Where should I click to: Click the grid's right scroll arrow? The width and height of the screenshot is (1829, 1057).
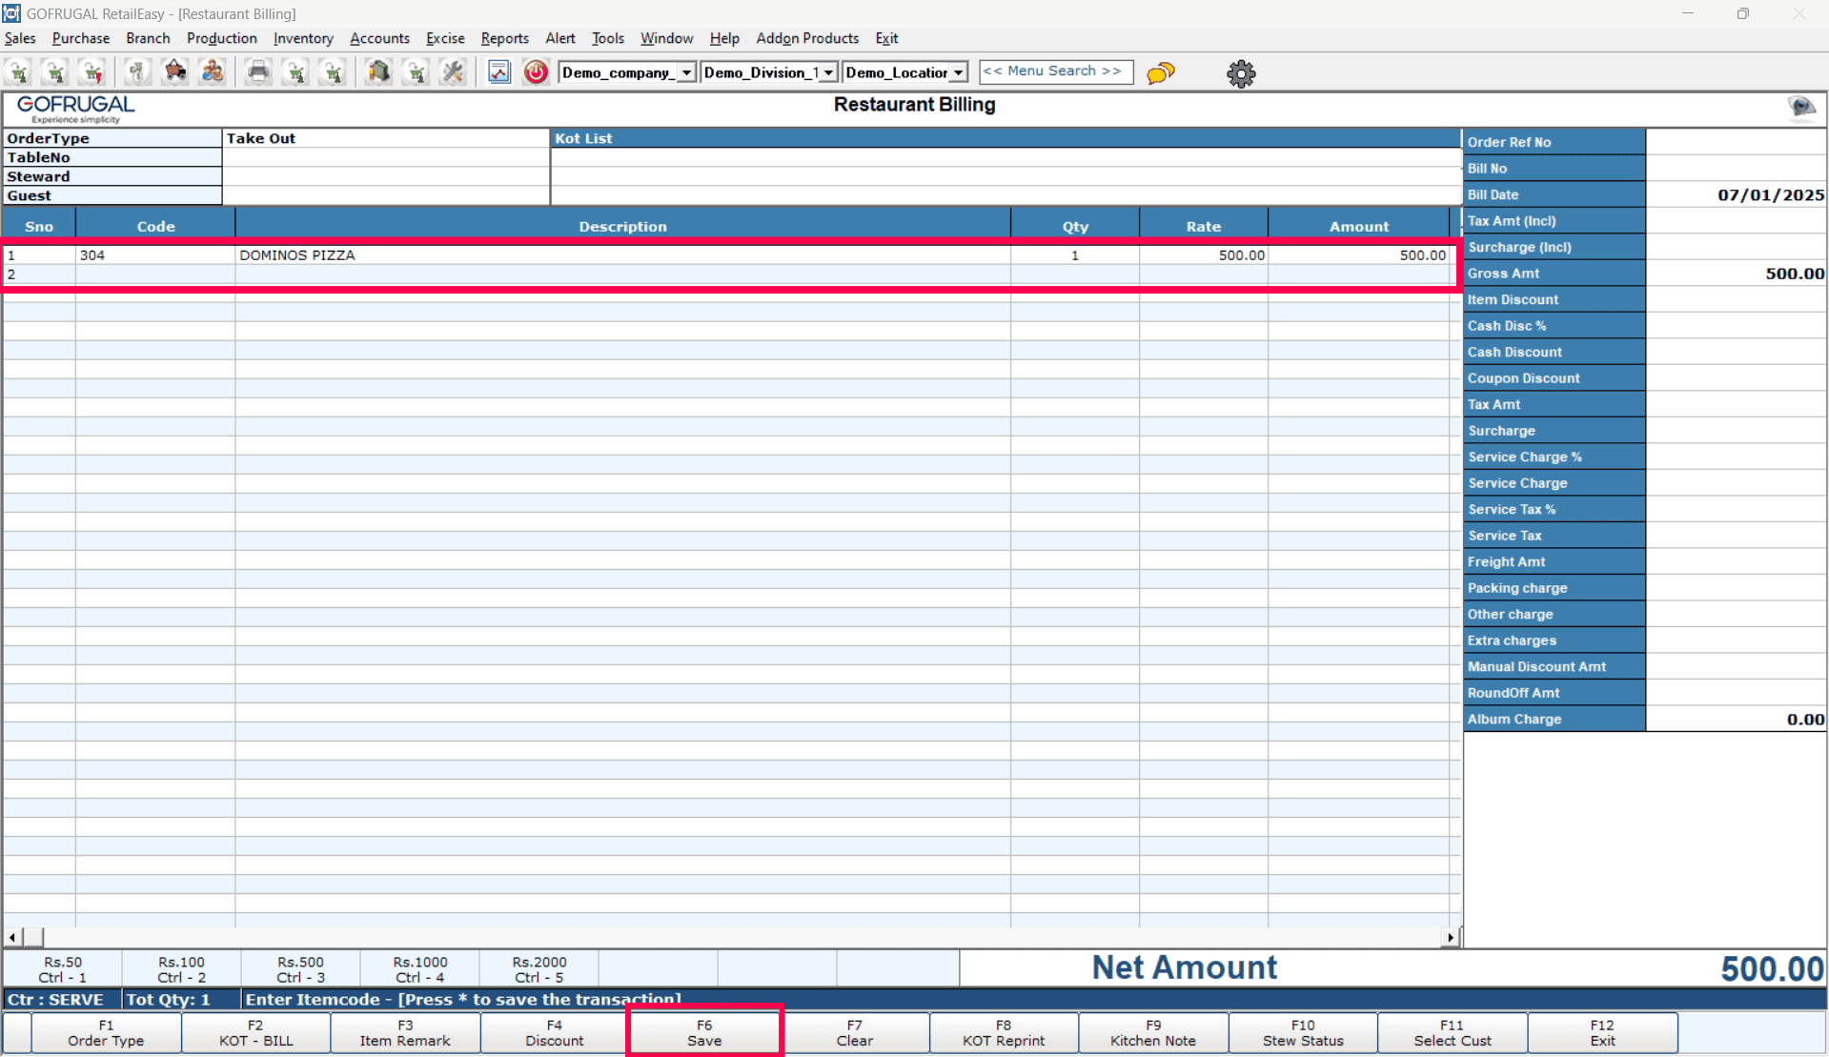(x=1450, y=938)
